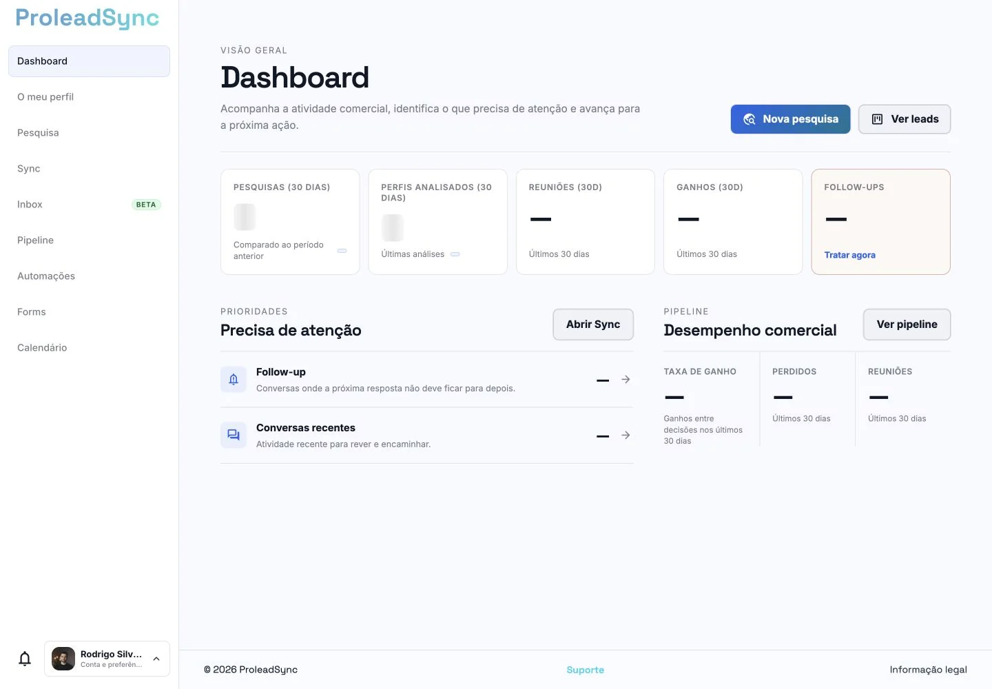Click the Reuniões label in Desempenho comercial
The image size is (992, 689).
[890, 371]
